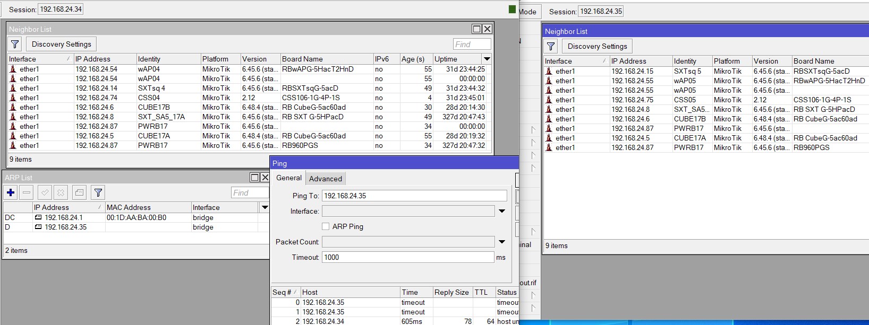Select CUBE17A row in left Neighbor List
The image size is (869, 325).
pos(250,136)
